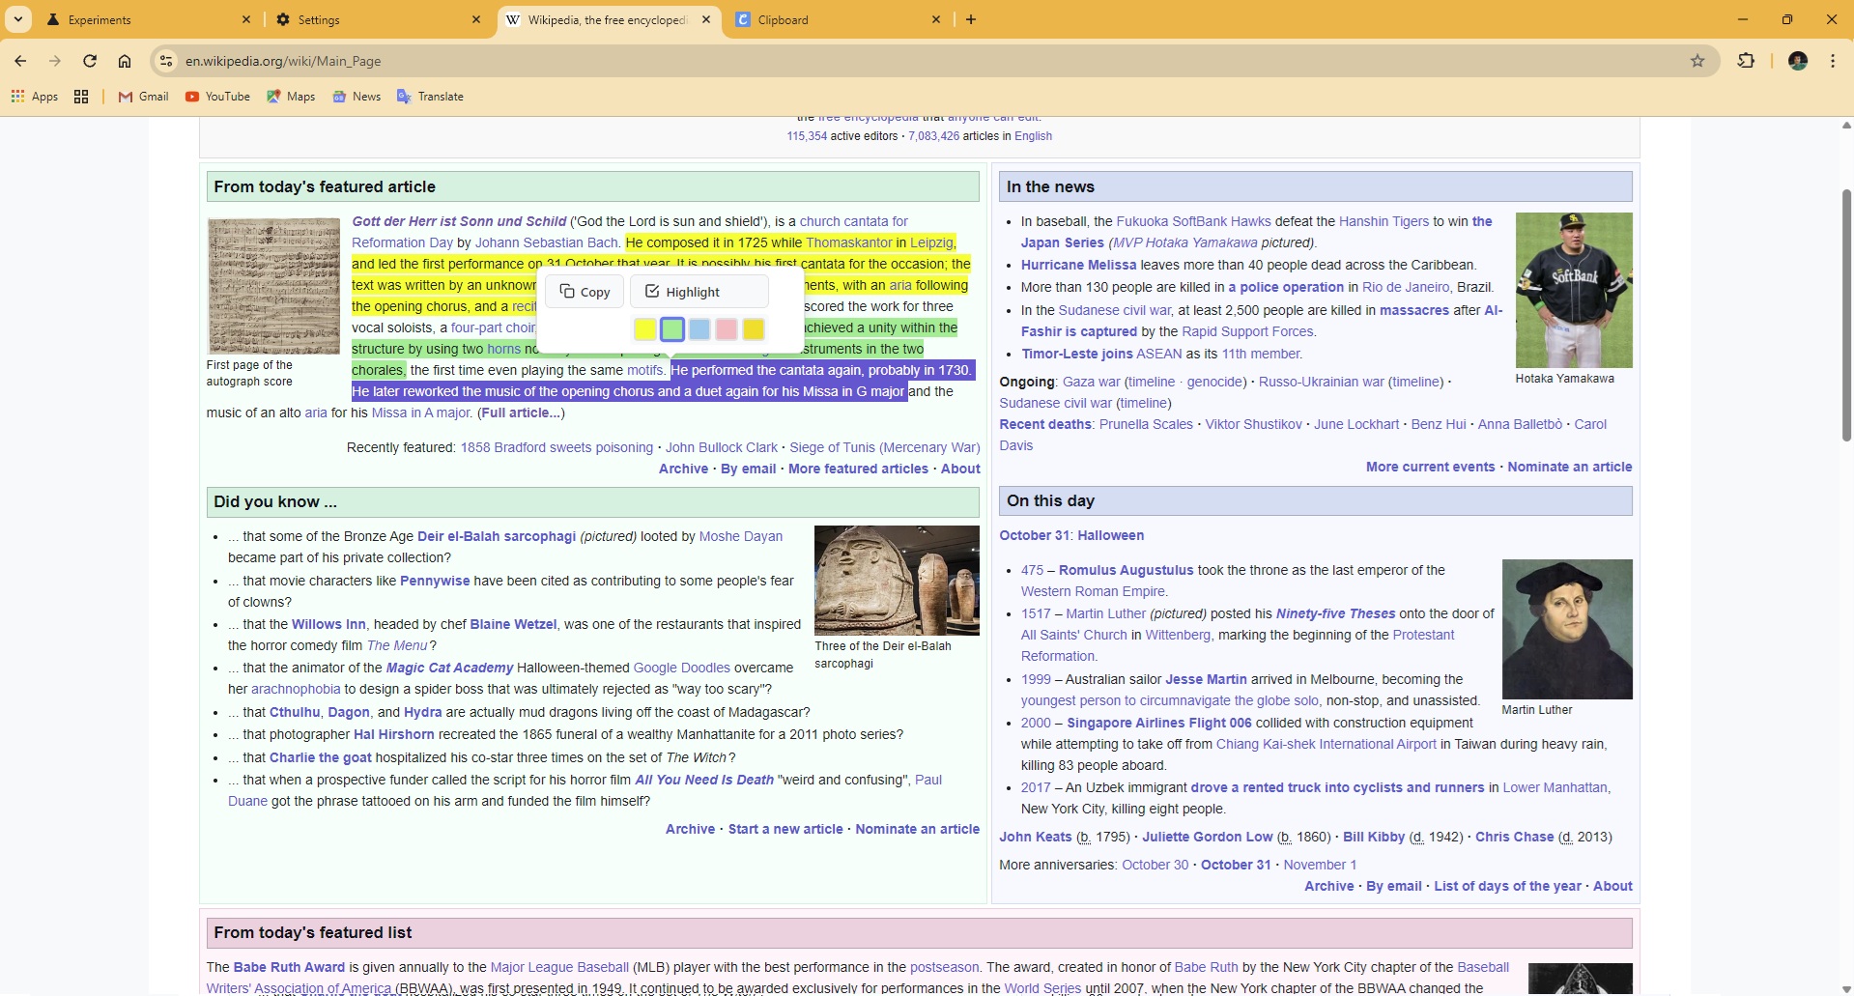Image resolution: width=1854 pixels, height=996 pixels.
Task: Pick the green highlight color
Action: pyautogui.click(x=672, y=329)
